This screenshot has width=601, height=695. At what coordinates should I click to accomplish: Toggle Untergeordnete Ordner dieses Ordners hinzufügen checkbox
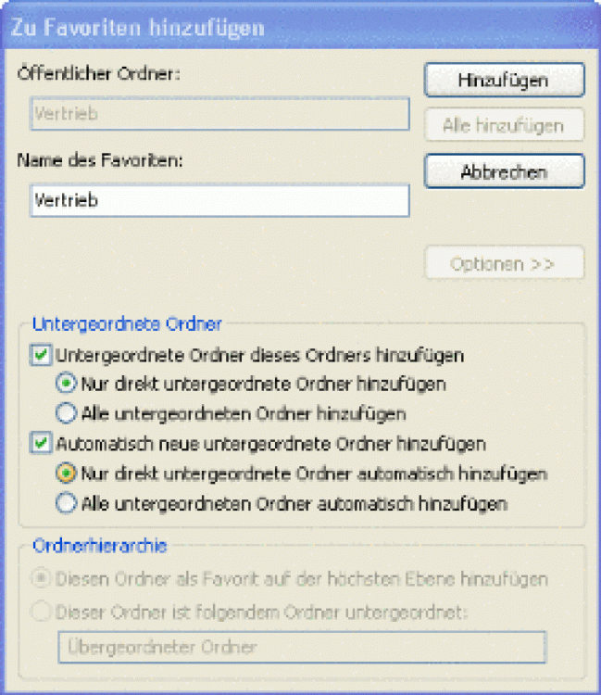click(x=40, y=354)
